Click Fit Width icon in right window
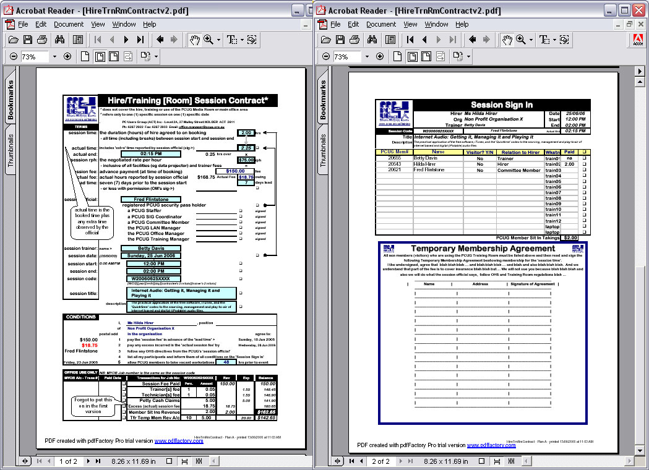 coord(426,56)
